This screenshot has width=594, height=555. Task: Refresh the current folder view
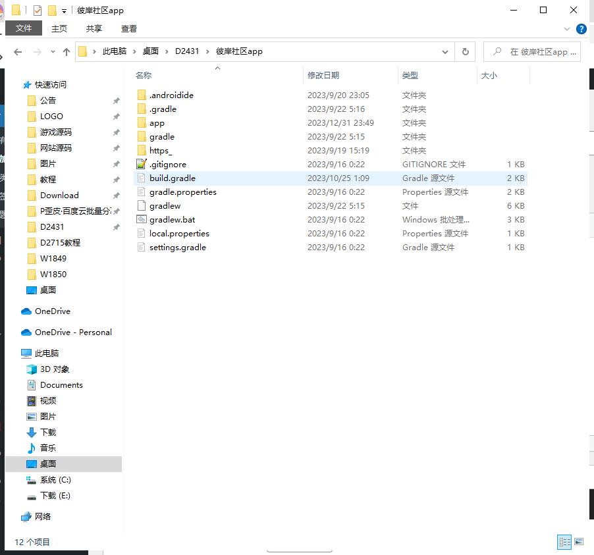coord(465,51)
